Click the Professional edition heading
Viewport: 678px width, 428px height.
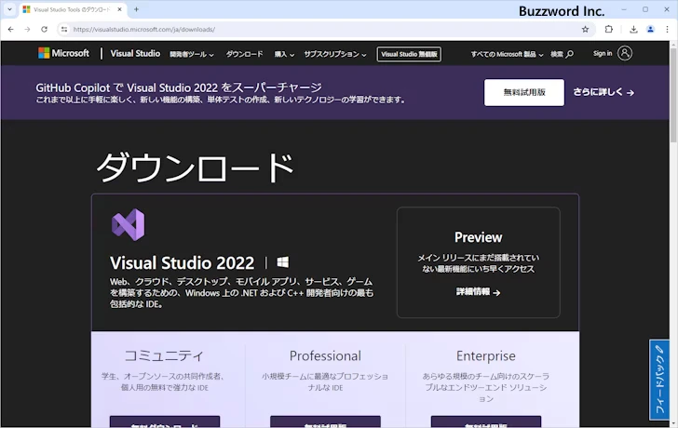[x=325, y=355]
